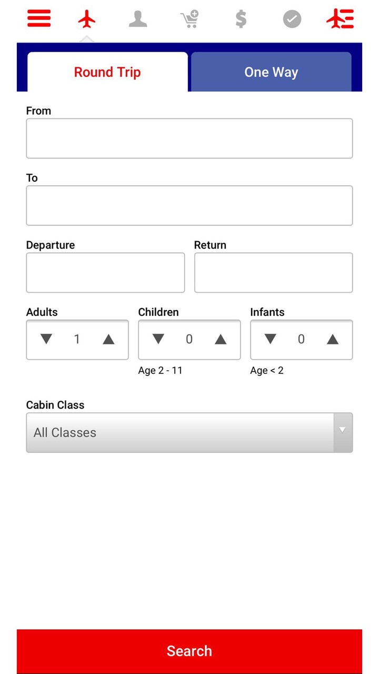
Task: Tap the airplane flight search icon
Action: coord(87,19)
